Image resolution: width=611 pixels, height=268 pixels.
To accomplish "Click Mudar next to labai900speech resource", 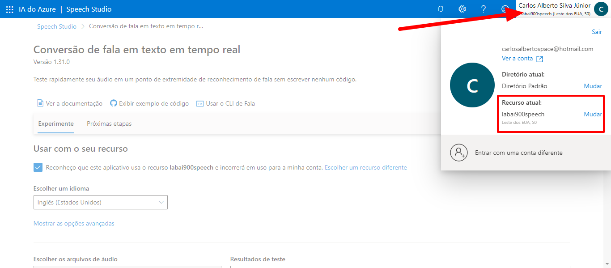I will tap(593, 114).
